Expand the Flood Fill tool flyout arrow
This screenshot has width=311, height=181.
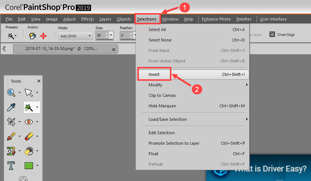coord(37,151)
